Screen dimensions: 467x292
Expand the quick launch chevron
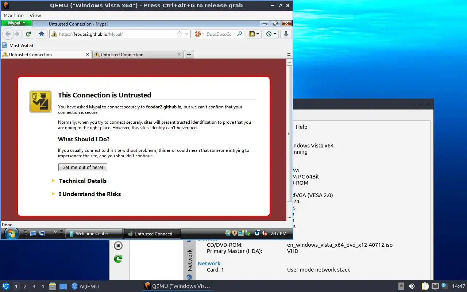(x=55, y=231)
